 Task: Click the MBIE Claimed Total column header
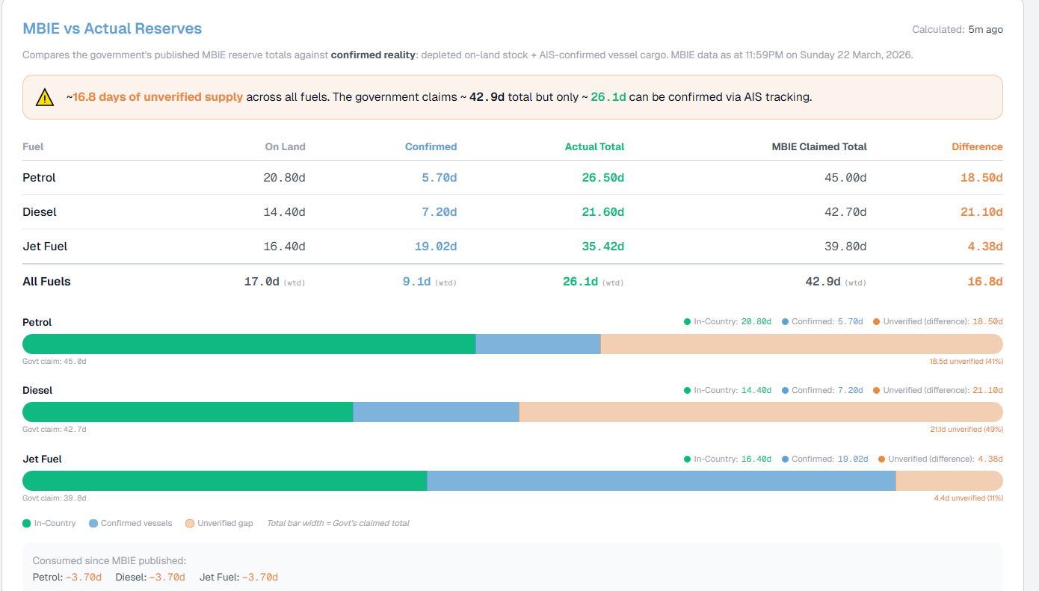818,147
